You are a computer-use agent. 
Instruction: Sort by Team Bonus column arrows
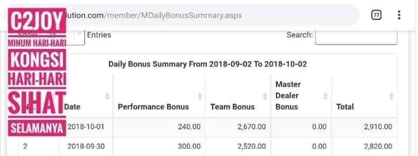[x=265, y=96]
